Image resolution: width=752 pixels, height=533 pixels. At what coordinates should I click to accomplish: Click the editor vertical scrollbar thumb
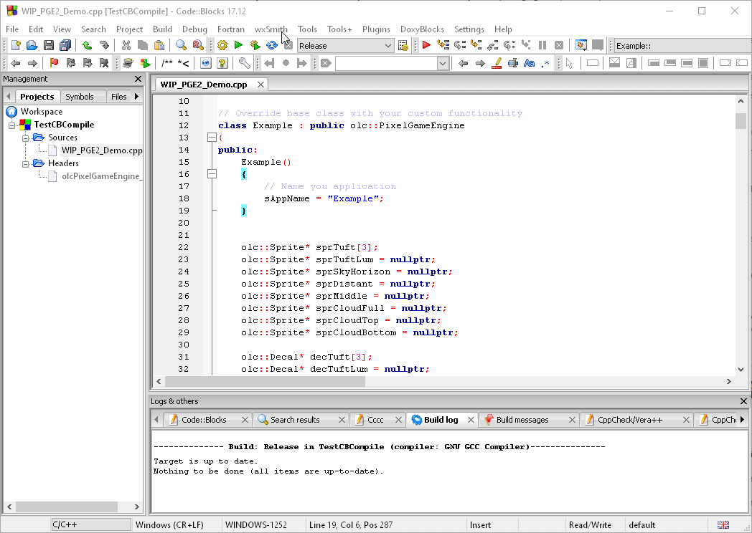point(741,120)
